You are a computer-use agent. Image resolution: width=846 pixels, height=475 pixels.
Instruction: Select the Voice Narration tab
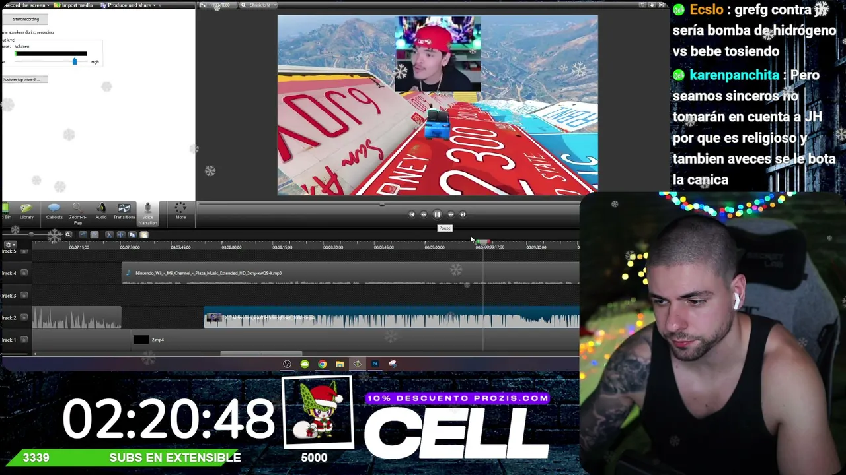pos(147,213)
